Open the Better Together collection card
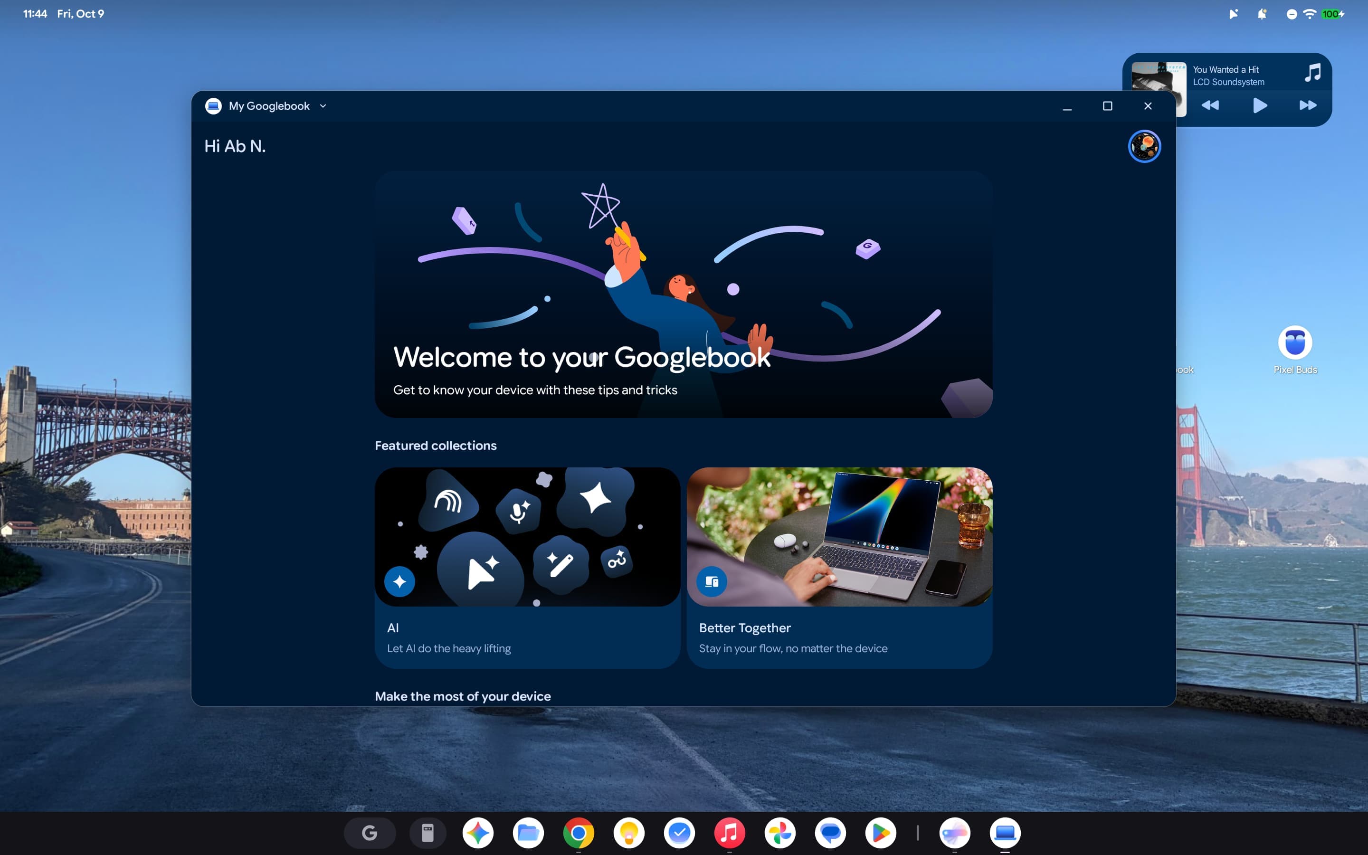The height and width of the screenshot is (855, 1368). click(839, 568)
